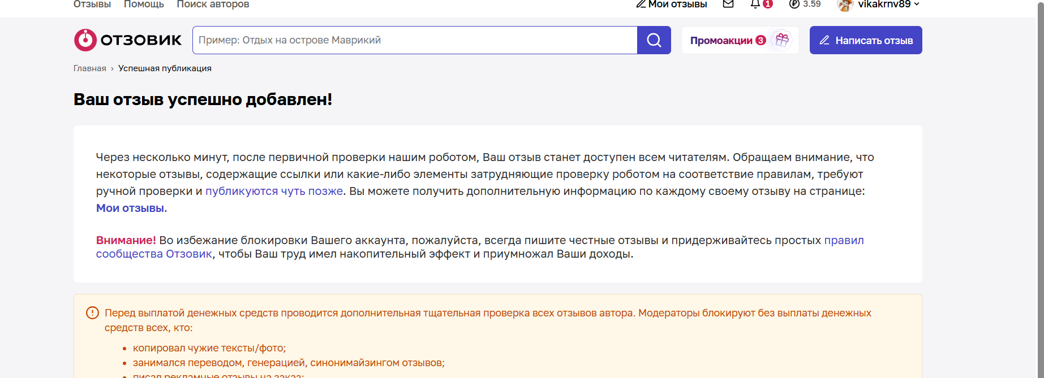This screenshot has width=1044, height=378.
Task: Click the orange warning exclamation icon
Action: tap(92, 312)
